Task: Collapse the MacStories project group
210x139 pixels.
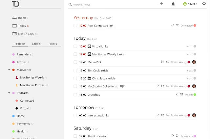Action: coord(9,70)
